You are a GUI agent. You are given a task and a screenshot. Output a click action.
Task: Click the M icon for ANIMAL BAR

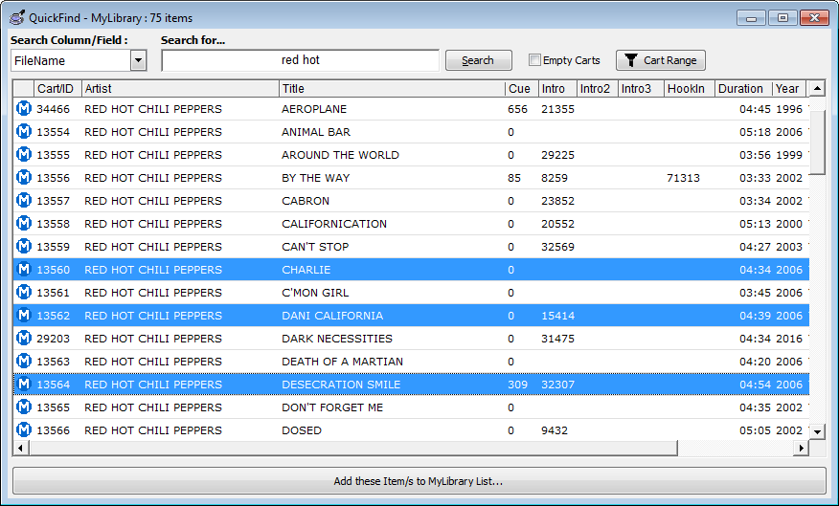pyautogui.click(x=24, y=132)
